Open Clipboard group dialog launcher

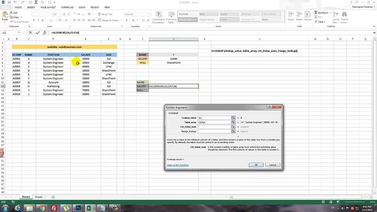[x=29, y=26]
